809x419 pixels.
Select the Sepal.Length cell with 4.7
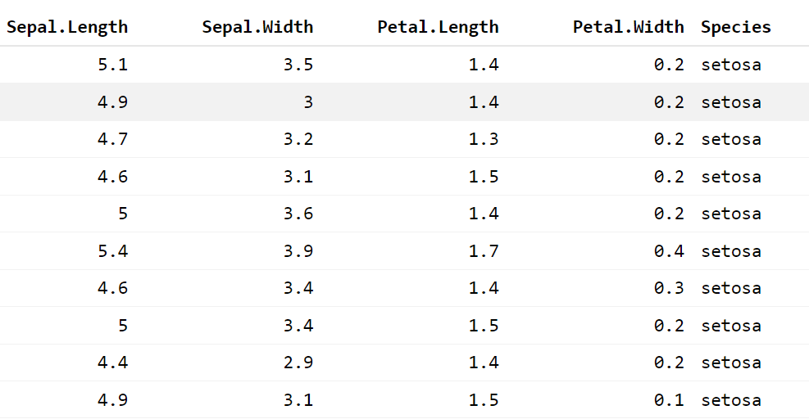point(112,139)
